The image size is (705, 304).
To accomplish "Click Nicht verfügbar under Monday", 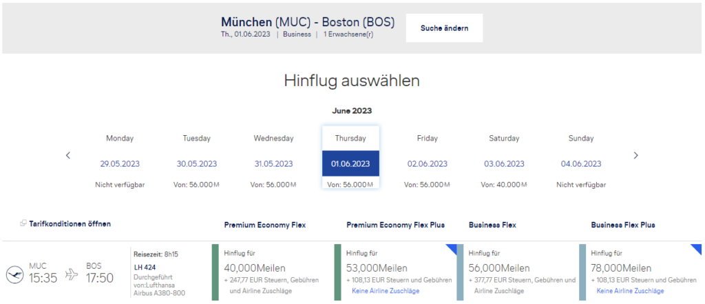I will click(x=120, y=185).
